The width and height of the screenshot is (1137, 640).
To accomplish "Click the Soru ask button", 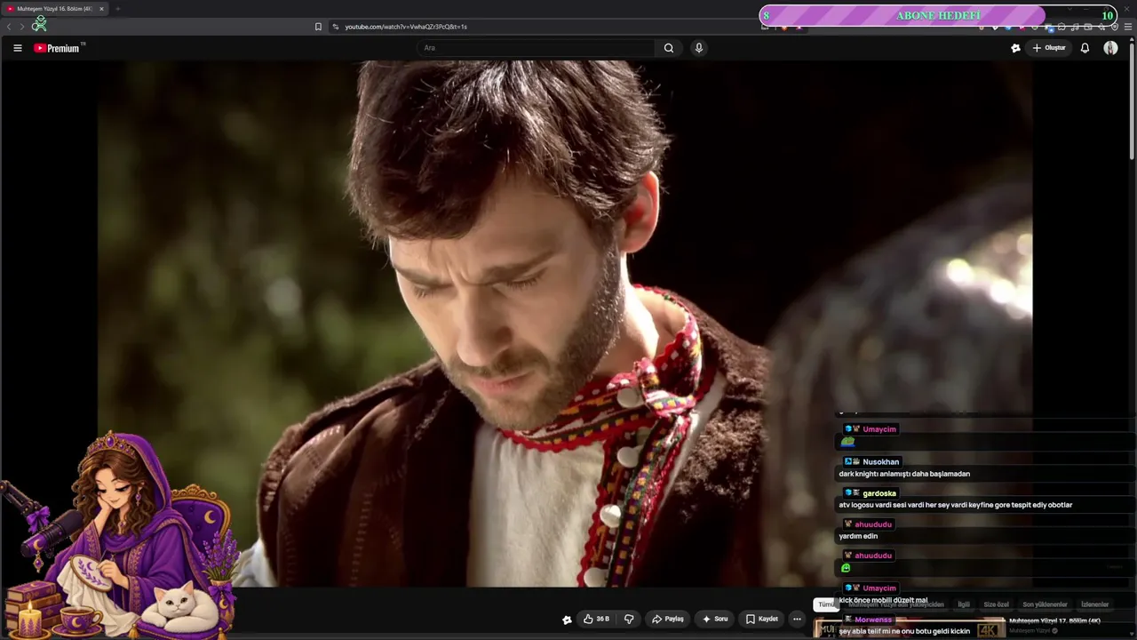I will 715,619.
